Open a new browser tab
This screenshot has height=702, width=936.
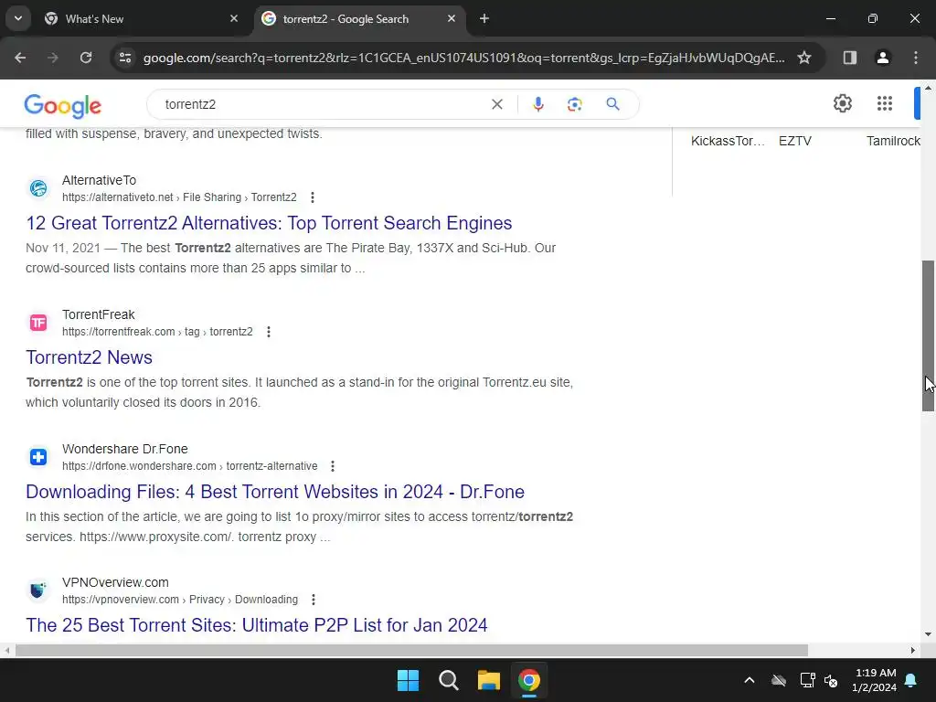pyautogui.click(x=484, y=18)
